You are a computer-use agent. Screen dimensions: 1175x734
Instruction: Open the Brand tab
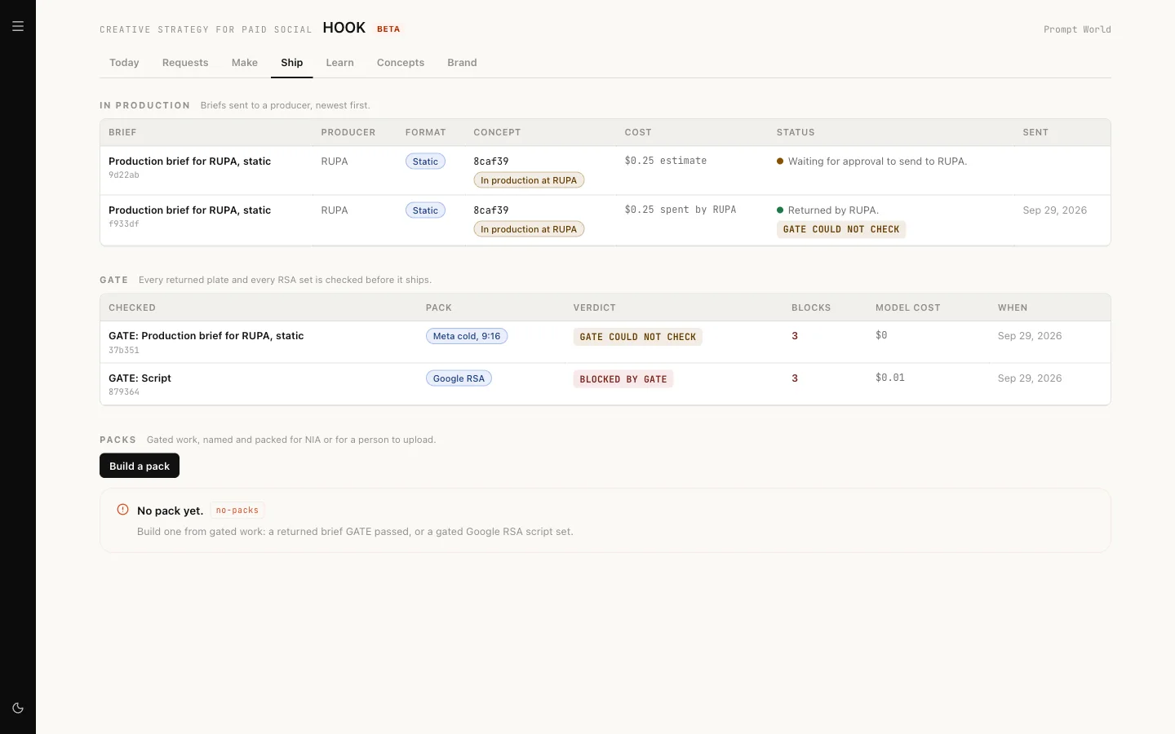(462, 63)
